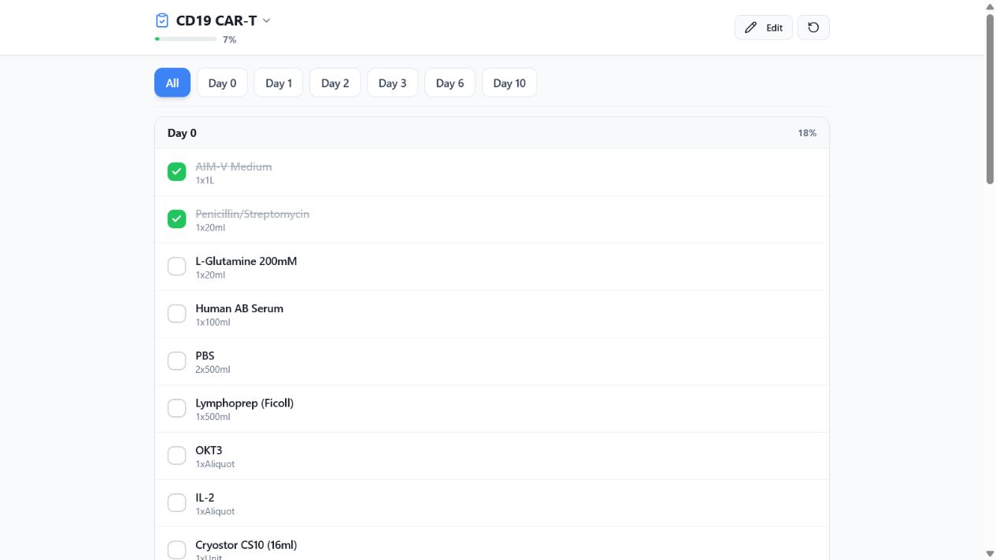Click the 1x100ml quantity under Human AB Serum
Viewport: 996px width, 560px height.
point(213,322)
